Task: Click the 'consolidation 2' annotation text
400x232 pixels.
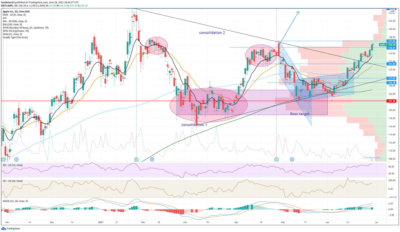Action: click(x=212, y=33)
